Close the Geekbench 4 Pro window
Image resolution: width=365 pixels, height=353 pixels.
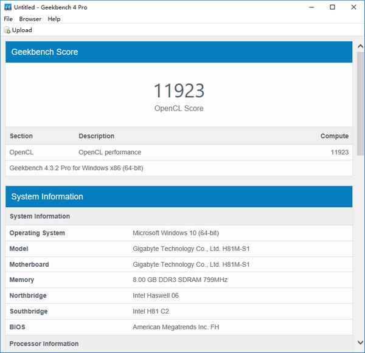(353, 7)
